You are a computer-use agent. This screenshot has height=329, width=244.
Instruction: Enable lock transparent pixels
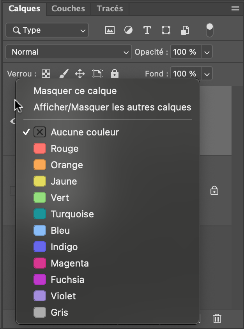coord(46,73)
